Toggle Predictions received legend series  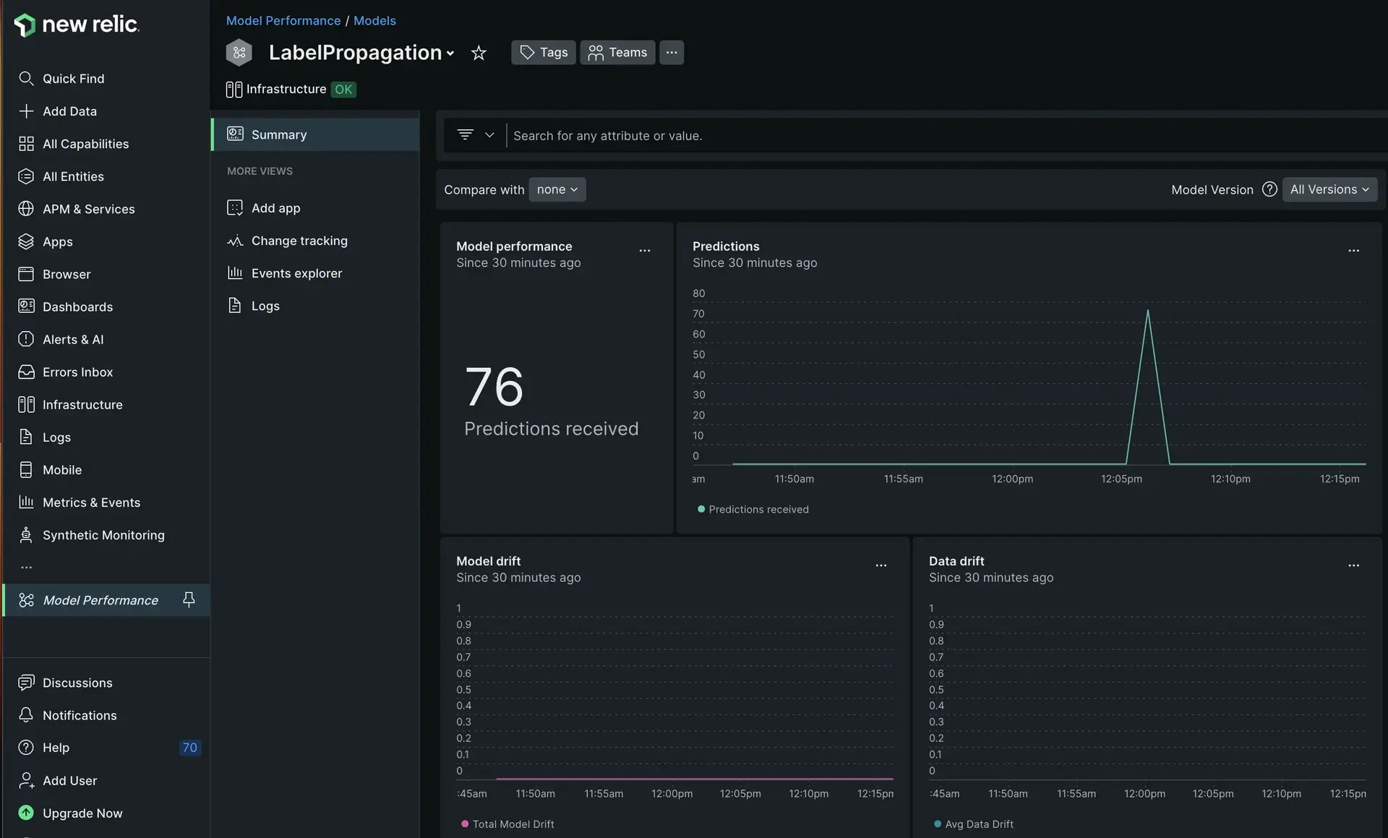tap(758, 510)
